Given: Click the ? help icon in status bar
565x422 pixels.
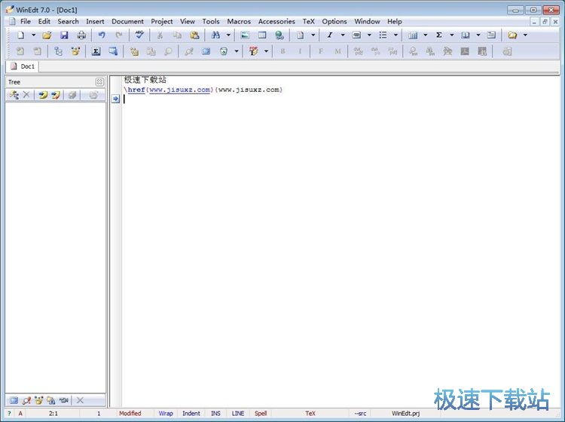Looking at the screenshot, I should click(9, 414).
